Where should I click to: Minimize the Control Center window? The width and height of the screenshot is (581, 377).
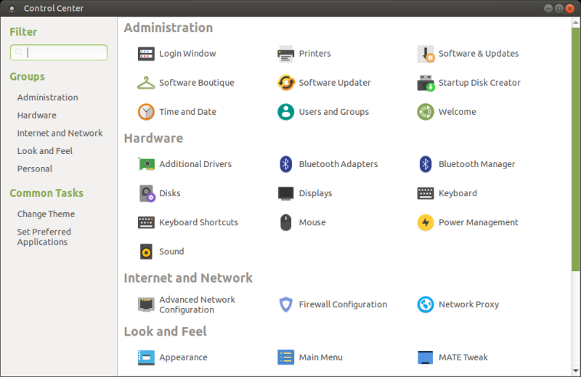tap(548, 8)
